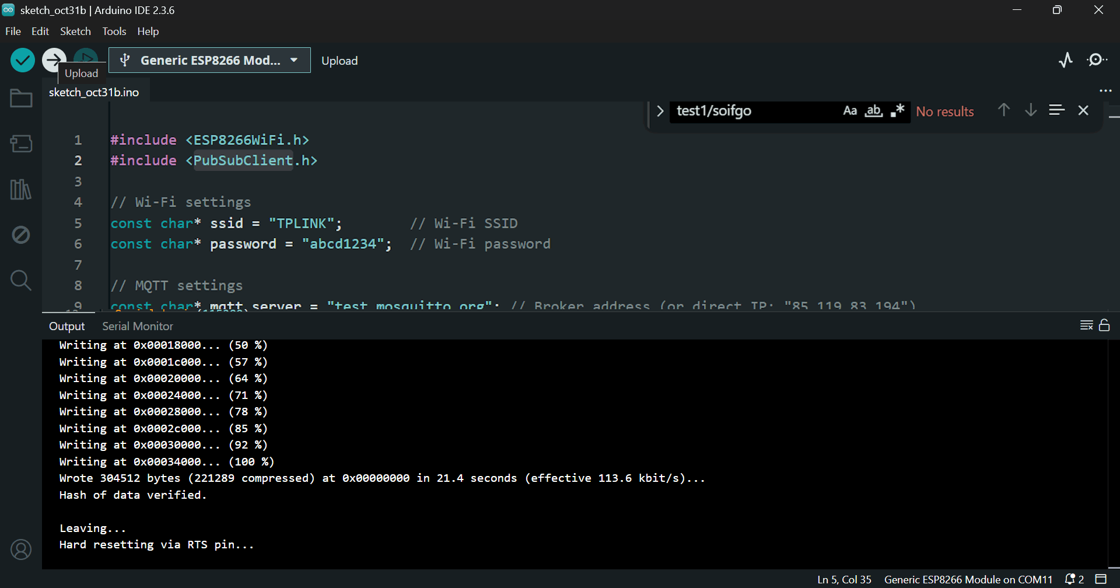Toggle Use Regular Expression option
This screenshot has width=1120, height=588.
(897, 111)
